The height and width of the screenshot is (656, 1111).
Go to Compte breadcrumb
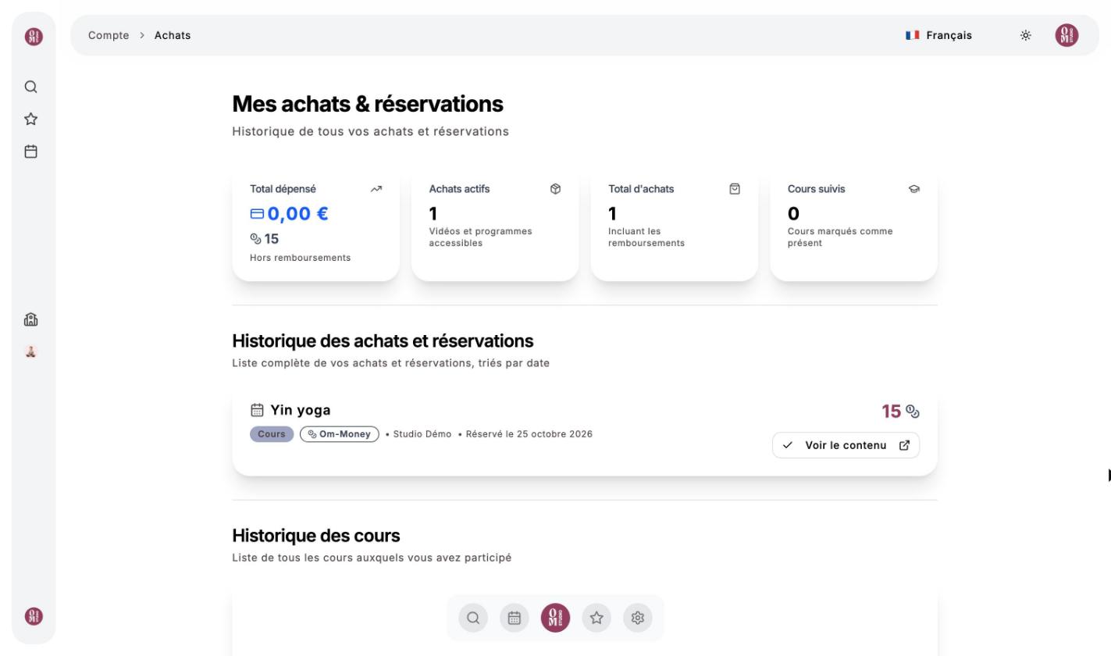point(109,35)
